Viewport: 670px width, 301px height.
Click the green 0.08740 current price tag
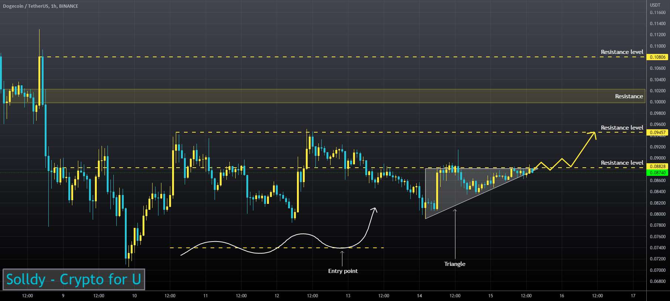click(x=658, y=172)
